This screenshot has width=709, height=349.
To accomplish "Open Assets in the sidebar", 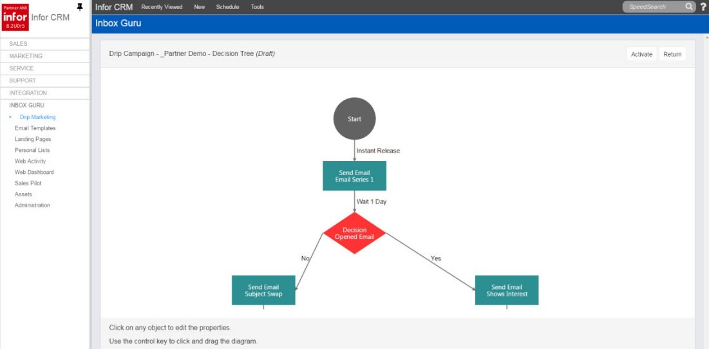I will pyautogui.click(x=24, y=194).
